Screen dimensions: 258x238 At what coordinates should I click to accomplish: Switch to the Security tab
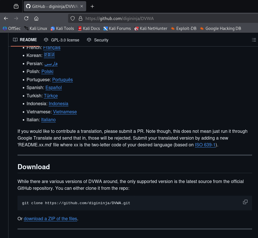tap(97, 40)
